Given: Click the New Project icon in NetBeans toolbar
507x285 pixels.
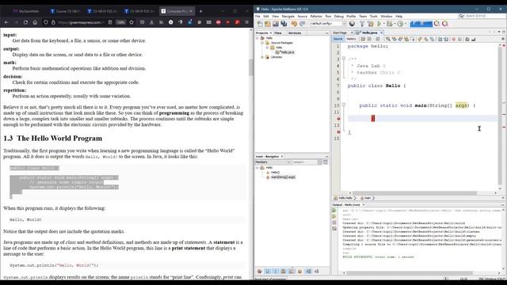Looking at the screenshot, I should click(x=268, y=24).
